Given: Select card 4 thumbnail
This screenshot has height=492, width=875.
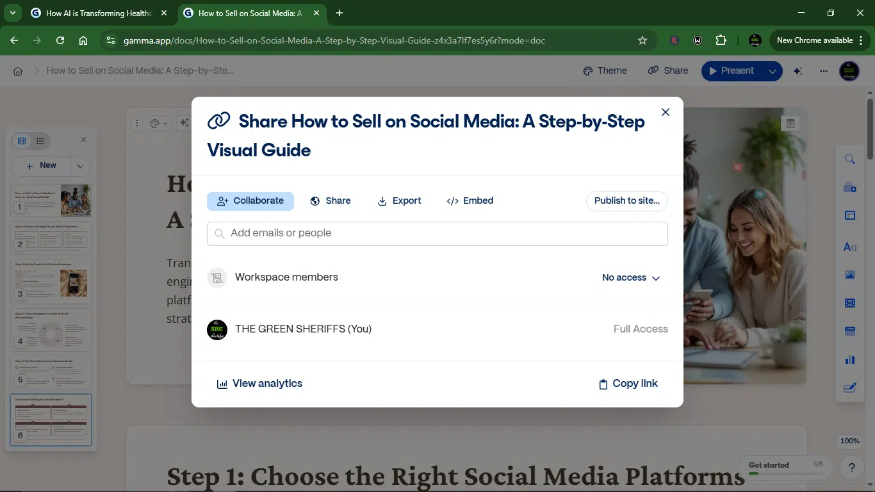Looking at the screenshot, I should [x=51, y=330].
